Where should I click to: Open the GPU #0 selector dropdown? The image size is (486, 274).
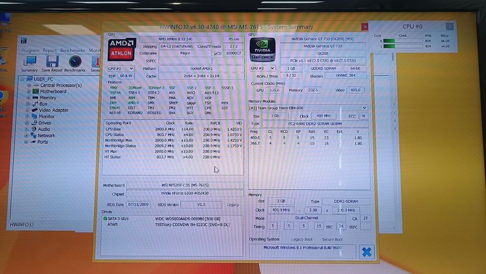262,68
